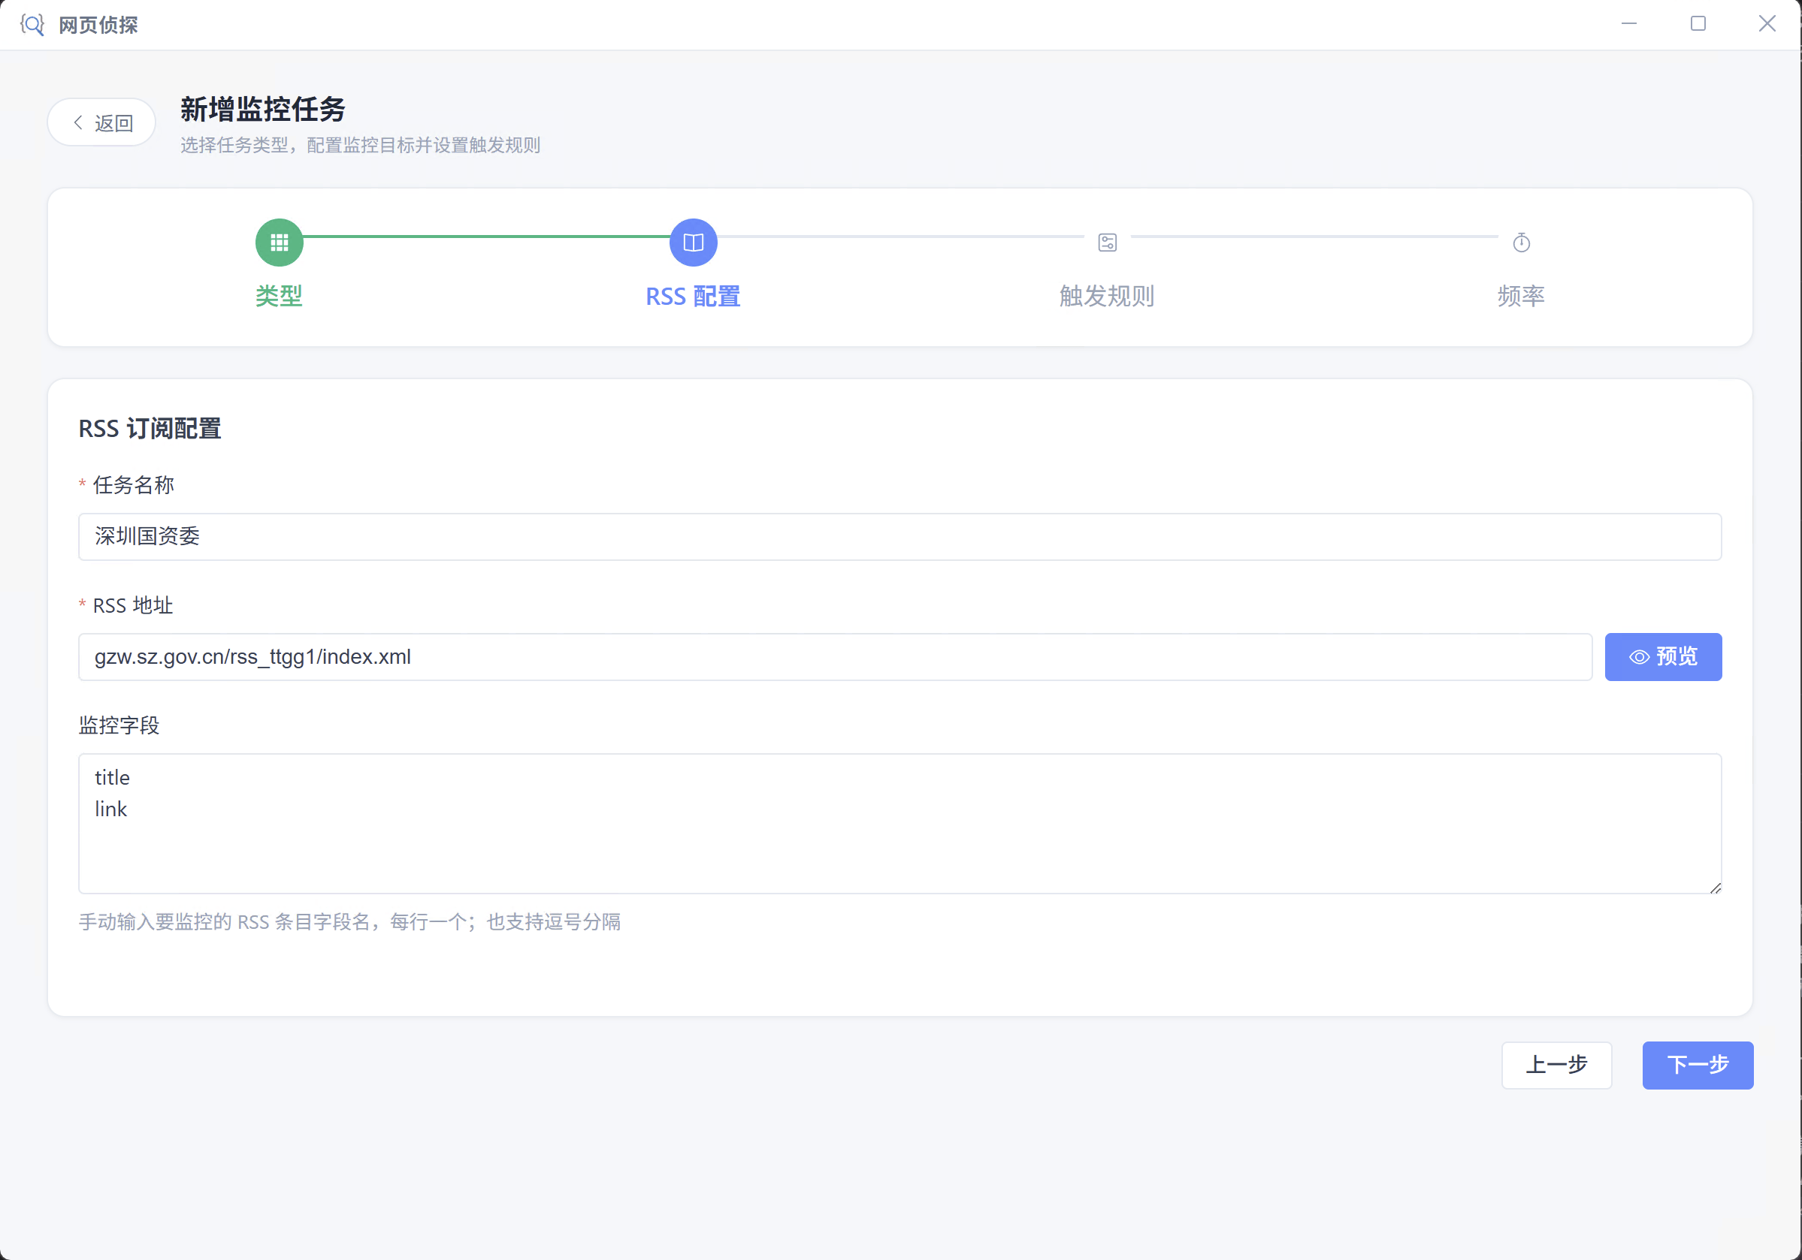This screenshot has width=1802, height=1260.
Task: Select the 类型 step label
Action: point(280,297)
